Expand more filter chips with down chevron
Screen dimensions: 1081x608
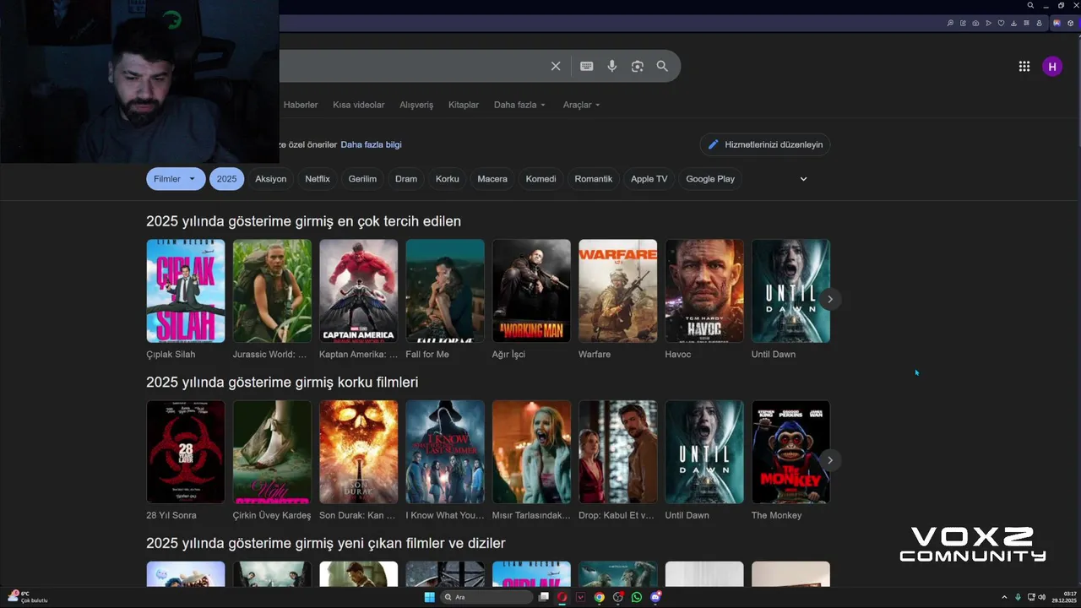point(803,179)
